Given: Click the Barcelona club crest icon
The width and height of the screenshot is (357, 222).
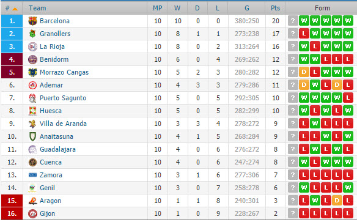Looking at the screenshot, I should 32,21.
